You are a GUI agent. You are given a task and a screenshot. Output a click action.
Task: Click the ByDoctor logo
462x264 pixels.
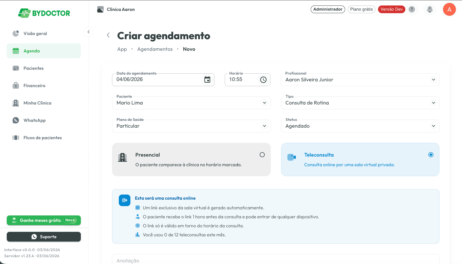tap(44, 13)
